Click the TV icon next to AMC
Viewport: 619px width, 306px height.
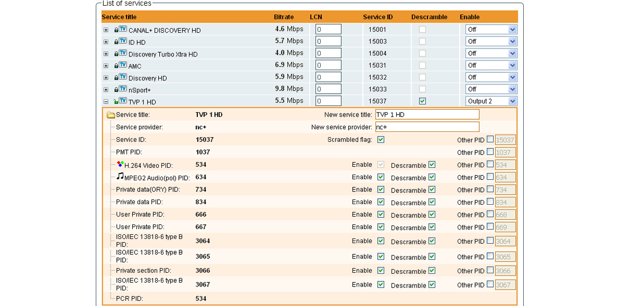(123, 65)
